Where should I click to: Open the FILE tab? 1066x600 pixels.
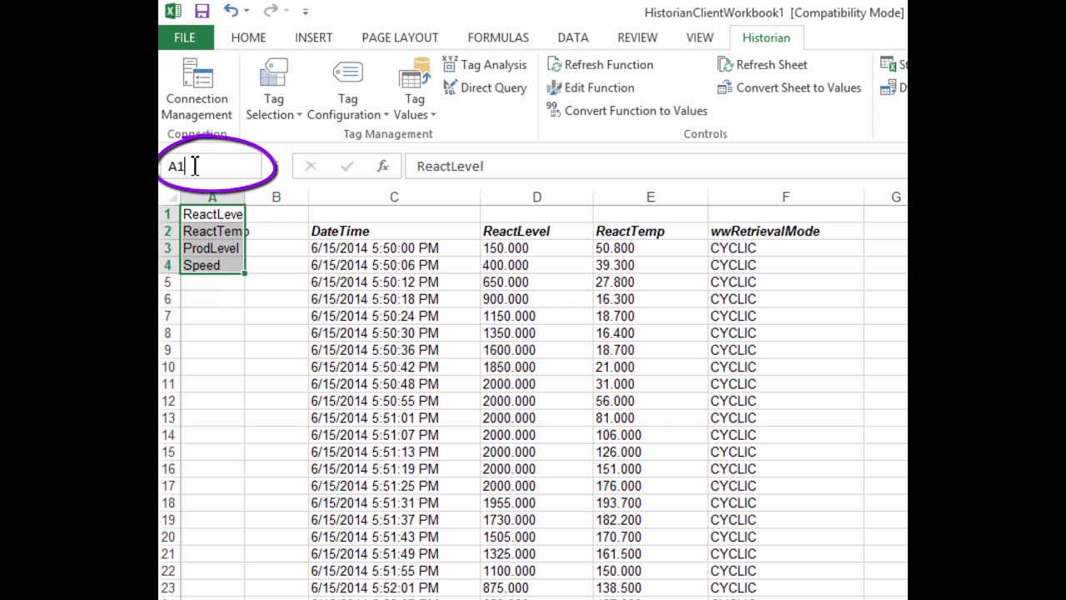[x=185, y=37]
